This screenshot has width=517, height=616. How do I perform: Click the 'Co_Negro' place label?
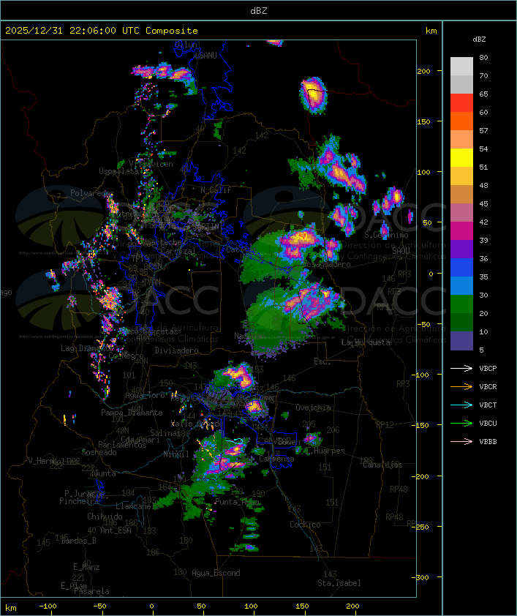(x=126, y=356)
